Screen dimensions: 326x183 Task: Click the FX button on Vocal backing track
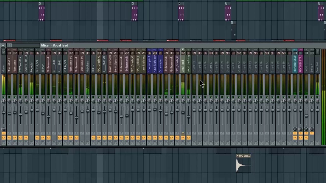click(x=188, y=138)
